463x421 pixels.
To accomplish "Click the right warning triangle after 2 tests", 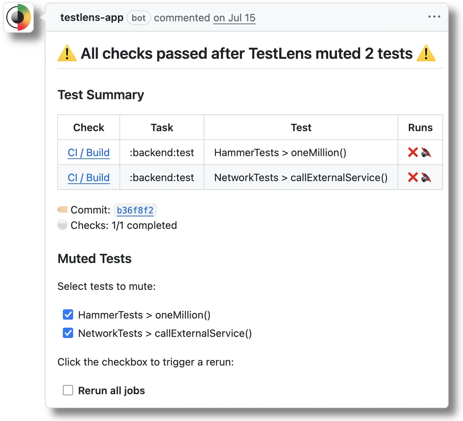I will coord(427,53).
